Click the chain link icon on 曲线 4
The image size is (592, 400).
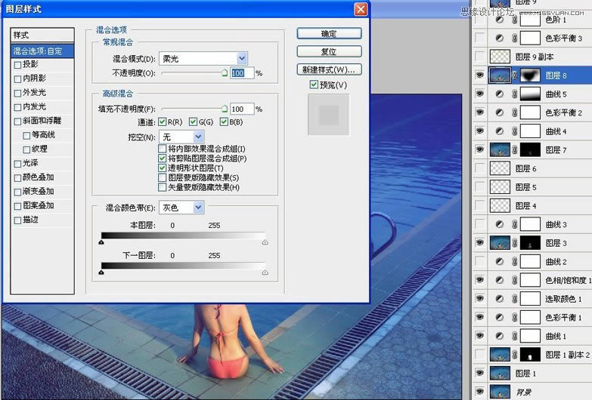tap(514, 131)
